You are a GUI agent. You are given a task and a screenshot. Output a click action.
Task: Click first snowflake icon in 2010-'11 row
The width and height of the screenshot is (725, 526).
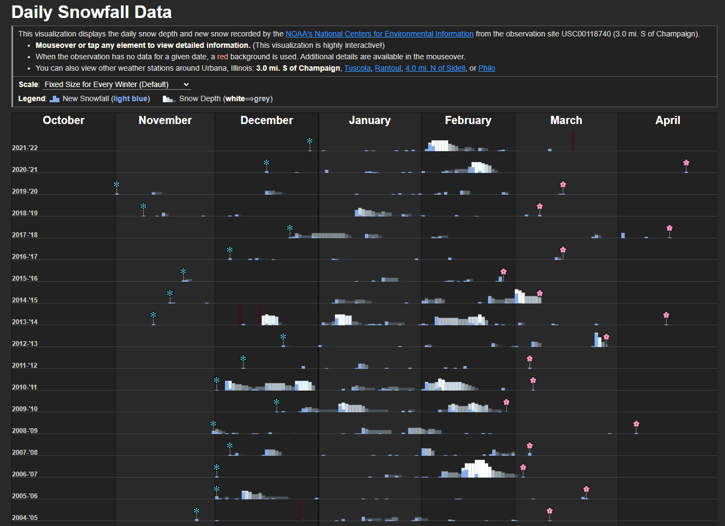click(x=216, y=381)
